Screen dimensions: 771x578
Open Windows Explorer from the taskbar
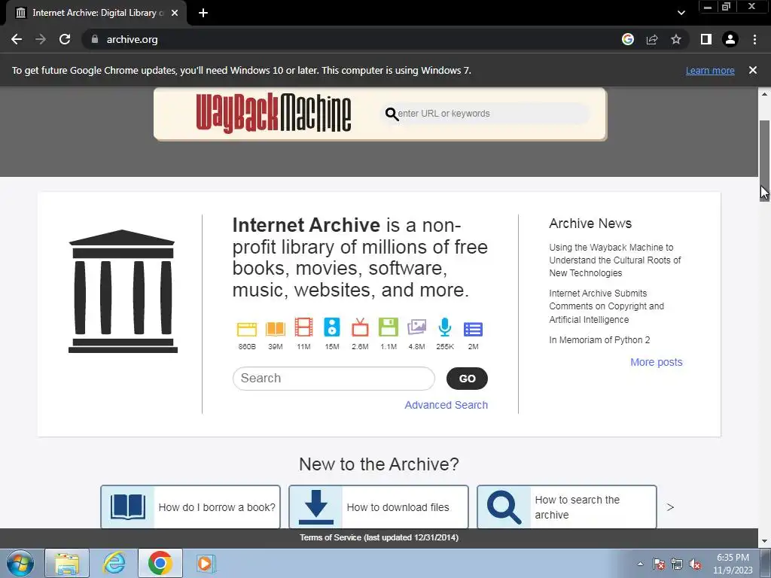tap(67, 563)
